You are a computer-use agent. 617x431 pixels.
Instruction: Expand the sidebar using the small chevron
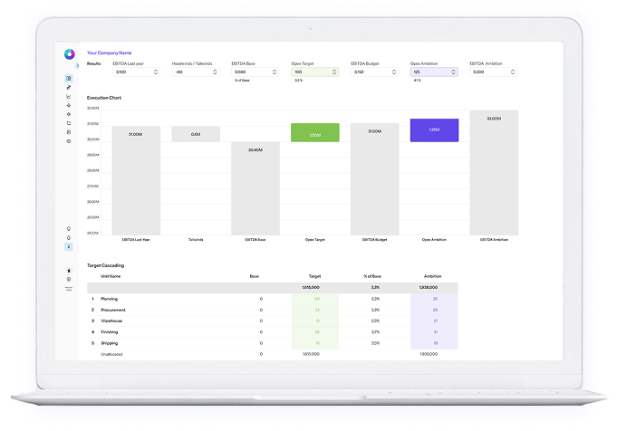point(76,65)
